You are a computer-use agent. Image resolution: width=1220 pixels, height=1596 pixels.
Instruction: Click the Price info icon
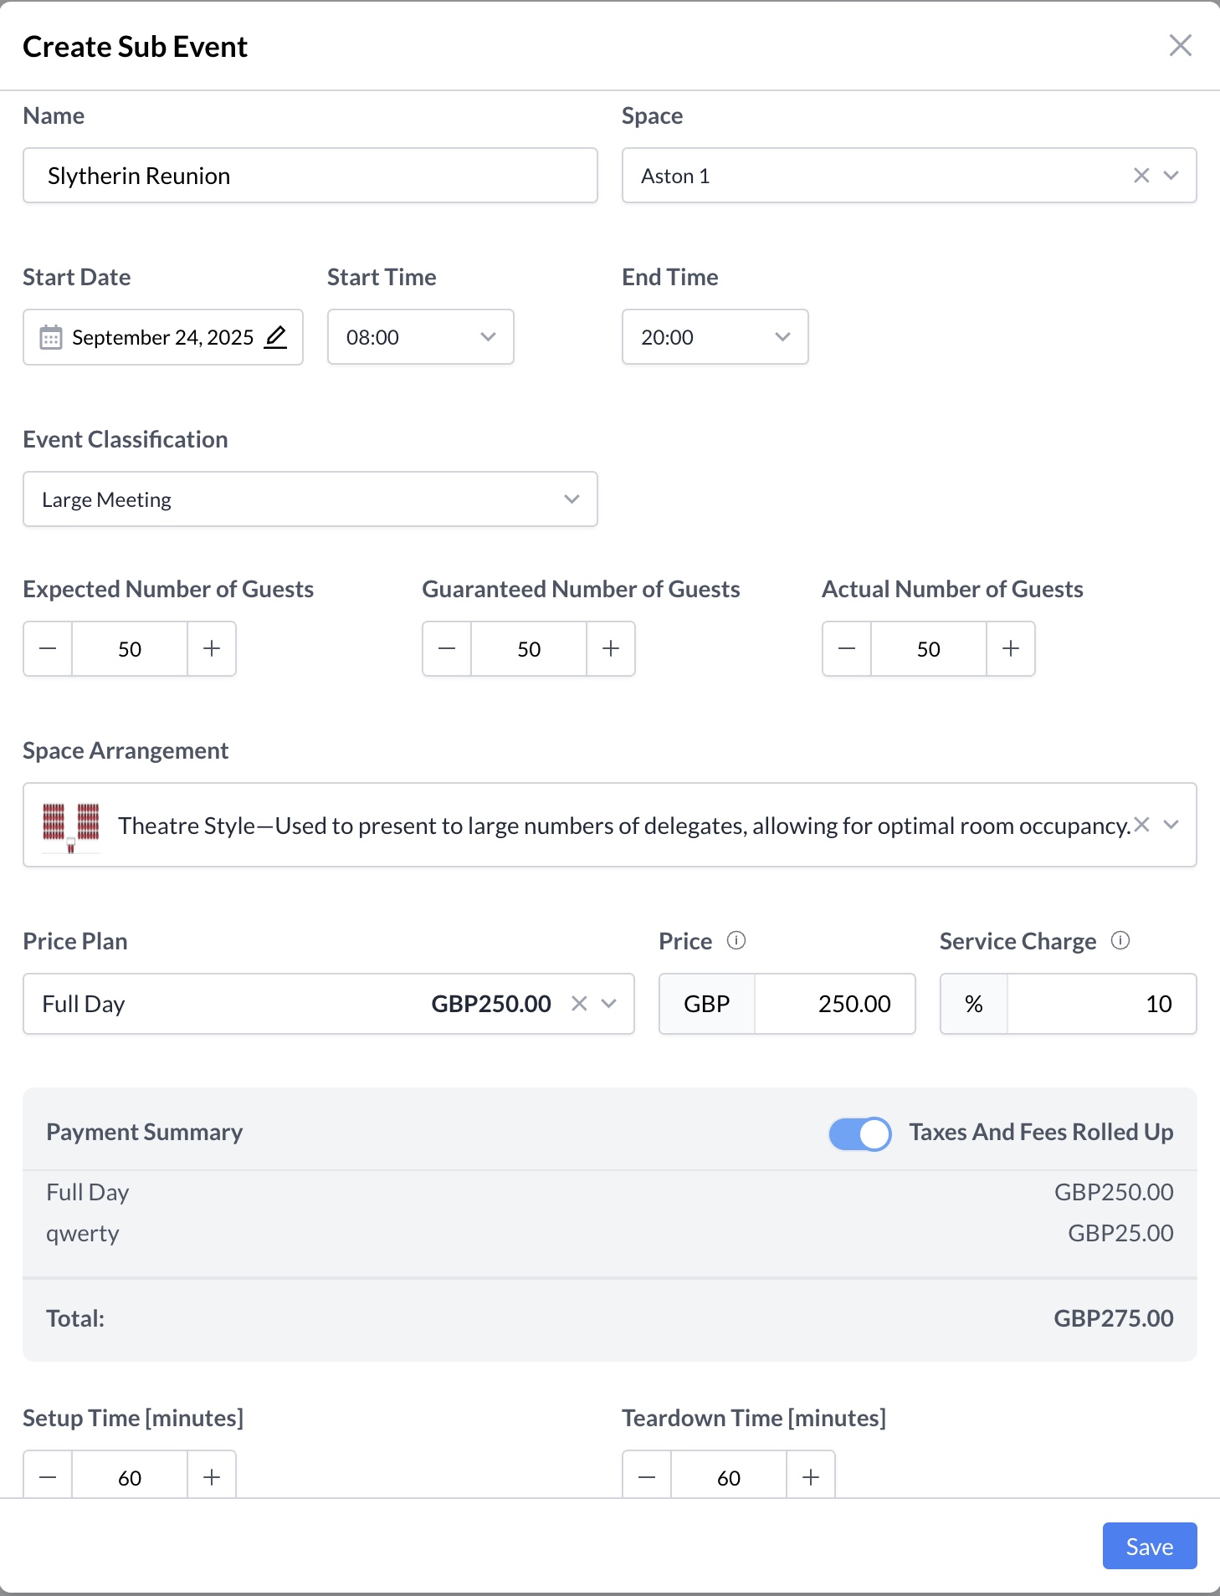tap(736, 941)
